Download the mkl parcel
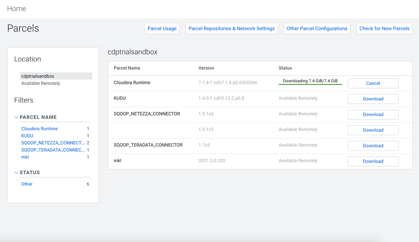Screen dimensions: 419x242 373,161
